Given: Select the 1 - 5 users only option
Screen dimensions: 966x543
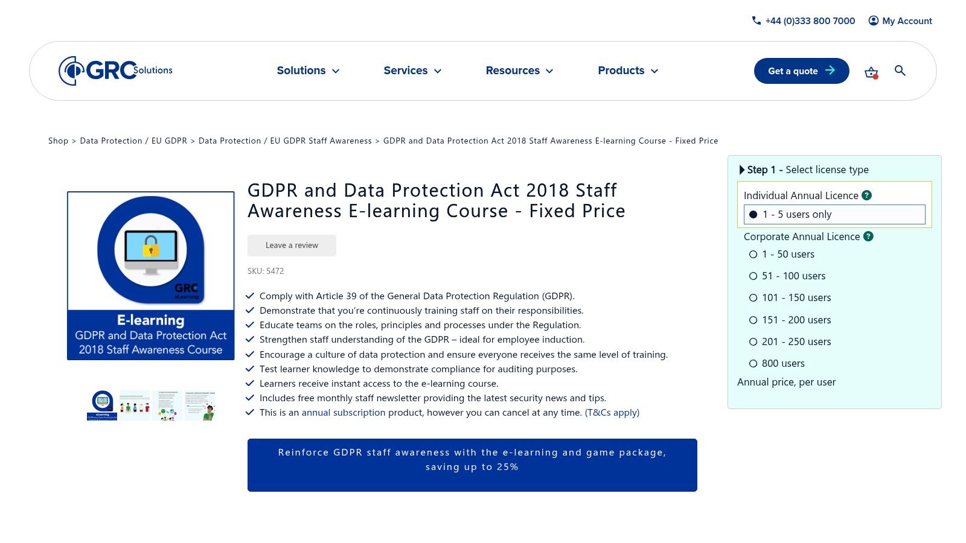Looking at the screenshot, I should tap(752, 214).
